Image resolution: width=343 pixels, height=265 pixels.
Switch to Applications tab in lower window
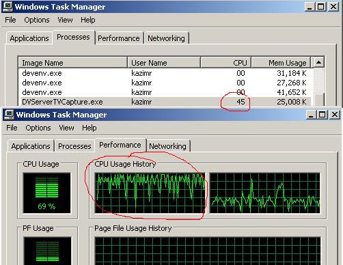tap(31, 146)
